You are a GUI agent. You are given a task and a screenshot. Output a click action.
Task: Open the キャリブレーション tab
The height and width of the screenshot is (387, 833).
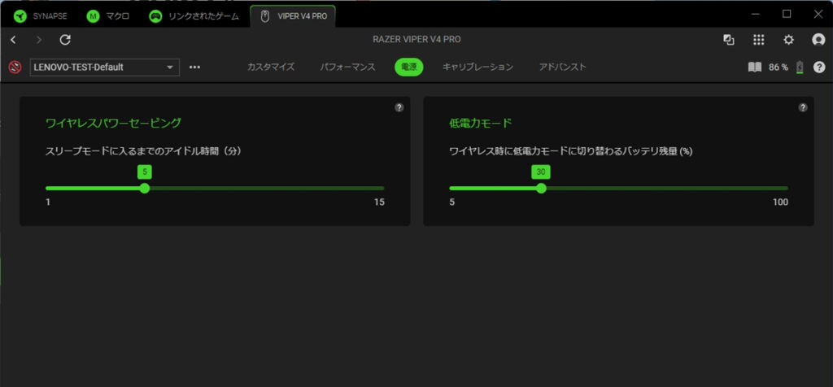(478, 67)
